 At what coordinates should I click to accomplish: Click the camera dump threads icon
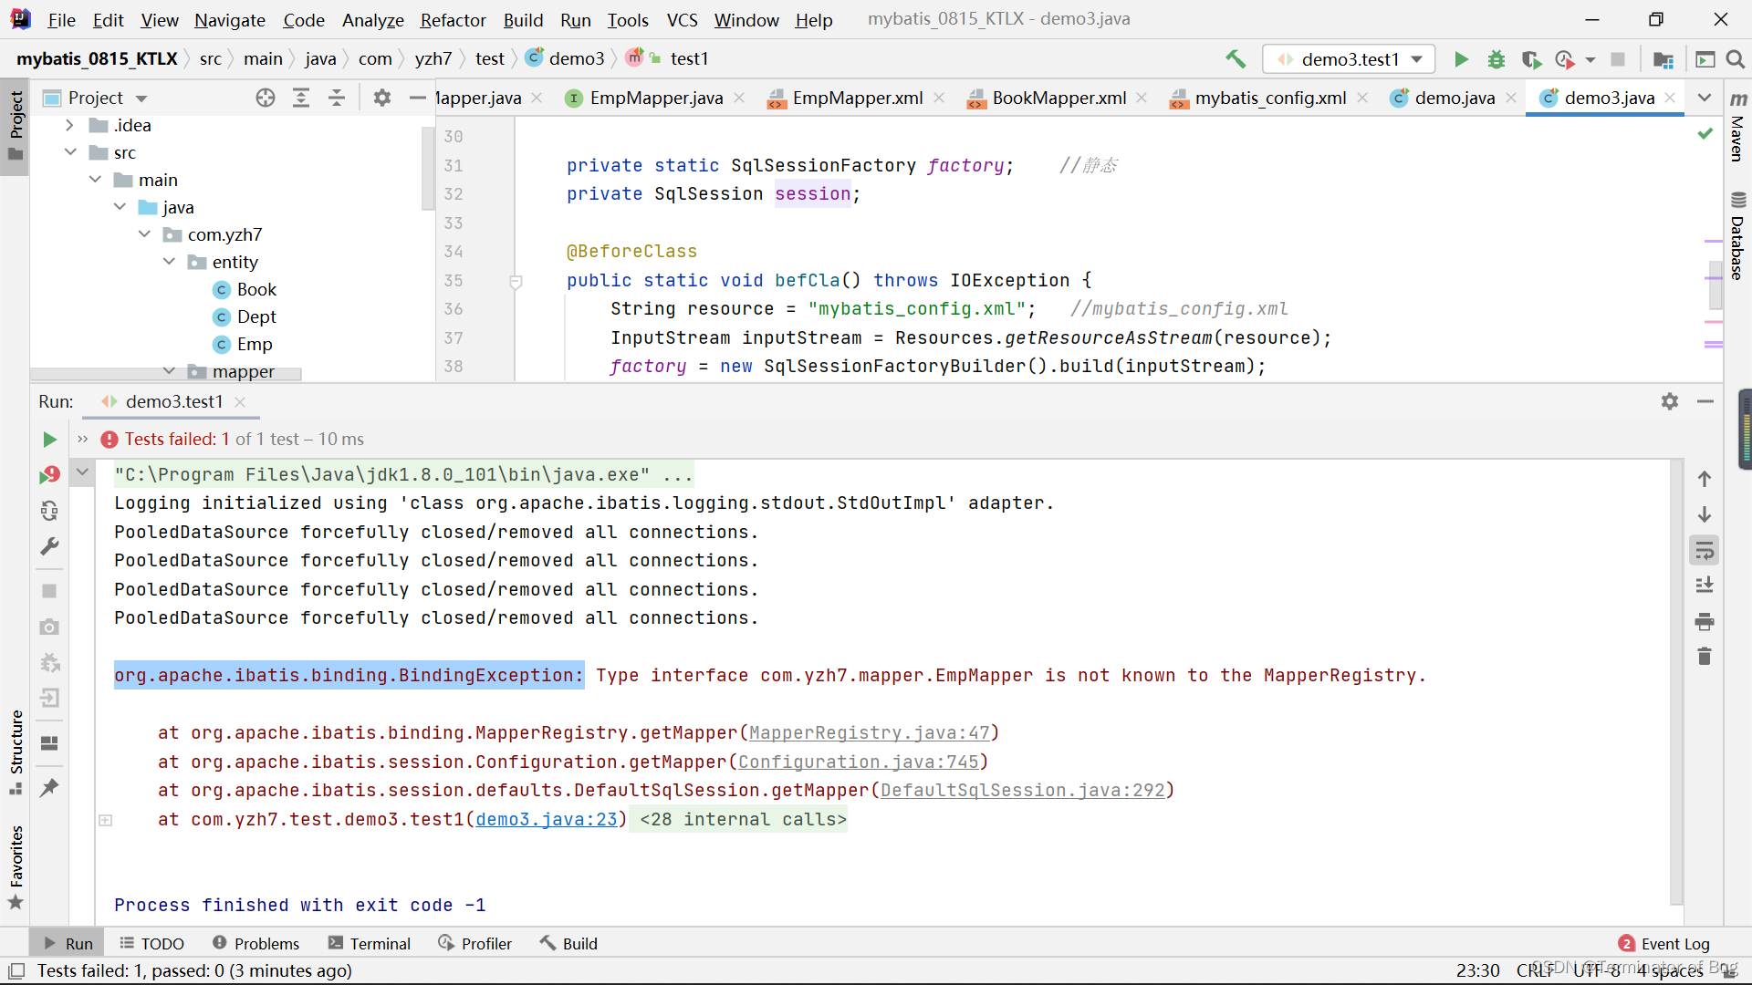click(x=49, y=627)
